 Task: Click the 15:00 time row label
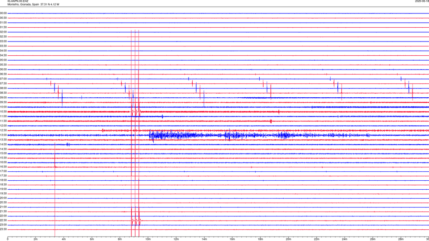(x=4, y=153)
